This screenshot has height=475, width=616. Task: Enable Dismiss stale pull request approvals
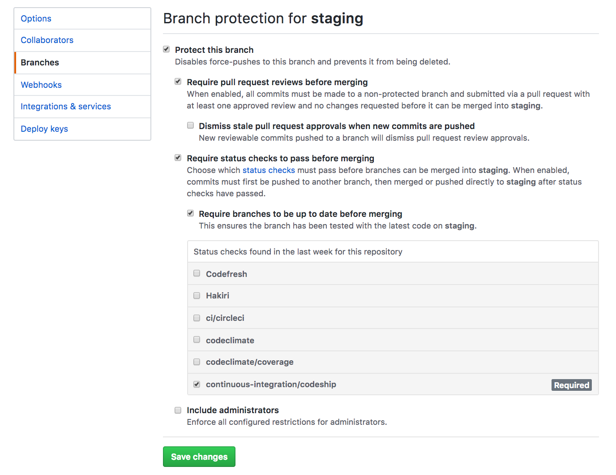[190, 125]
